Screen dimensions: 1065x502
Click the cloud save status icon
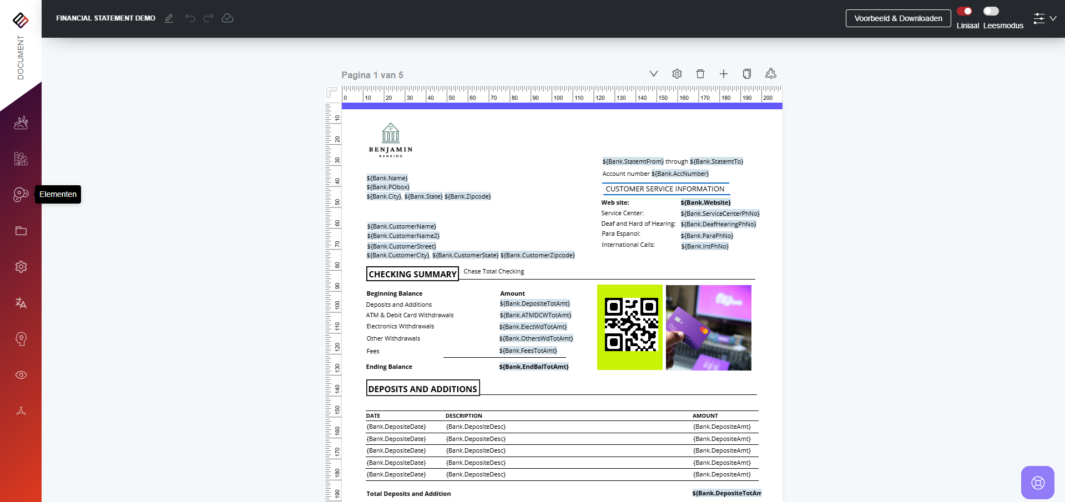[228, 18]
